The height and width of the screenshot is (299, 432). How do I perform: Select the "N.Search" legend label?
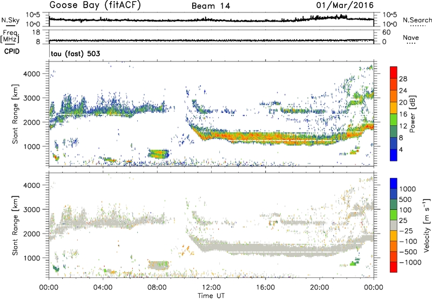(417, 20)
